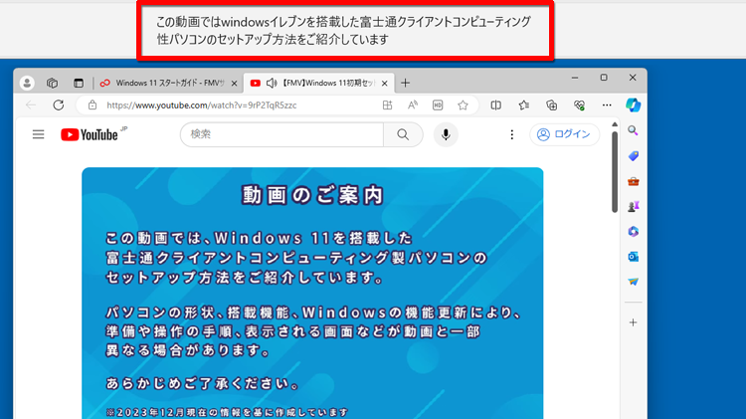Open the sidebar Search icon

[633, 130]
